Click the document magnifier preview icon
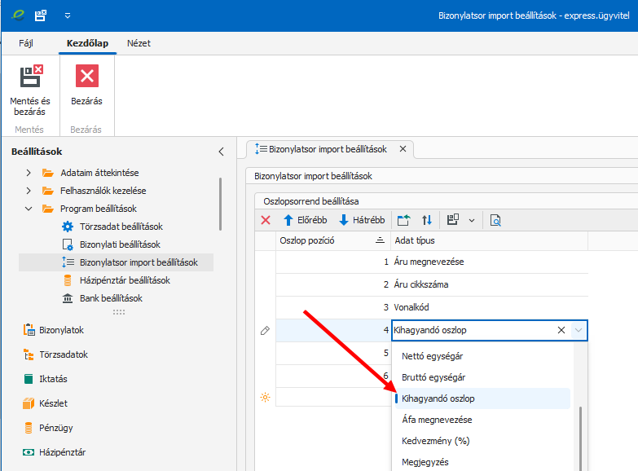The width and height of the screenshot is (638, 471). click(495, 220)
